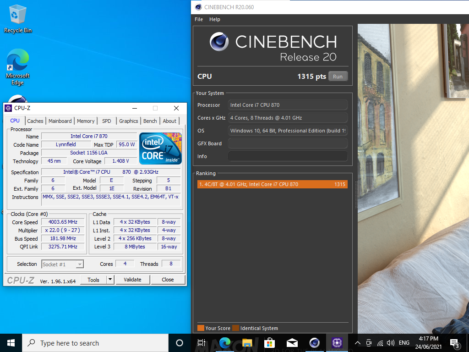The image size is (469, 352).
Task: Click the Socket 1156 LGA package field
Action: tap(89, 153)
